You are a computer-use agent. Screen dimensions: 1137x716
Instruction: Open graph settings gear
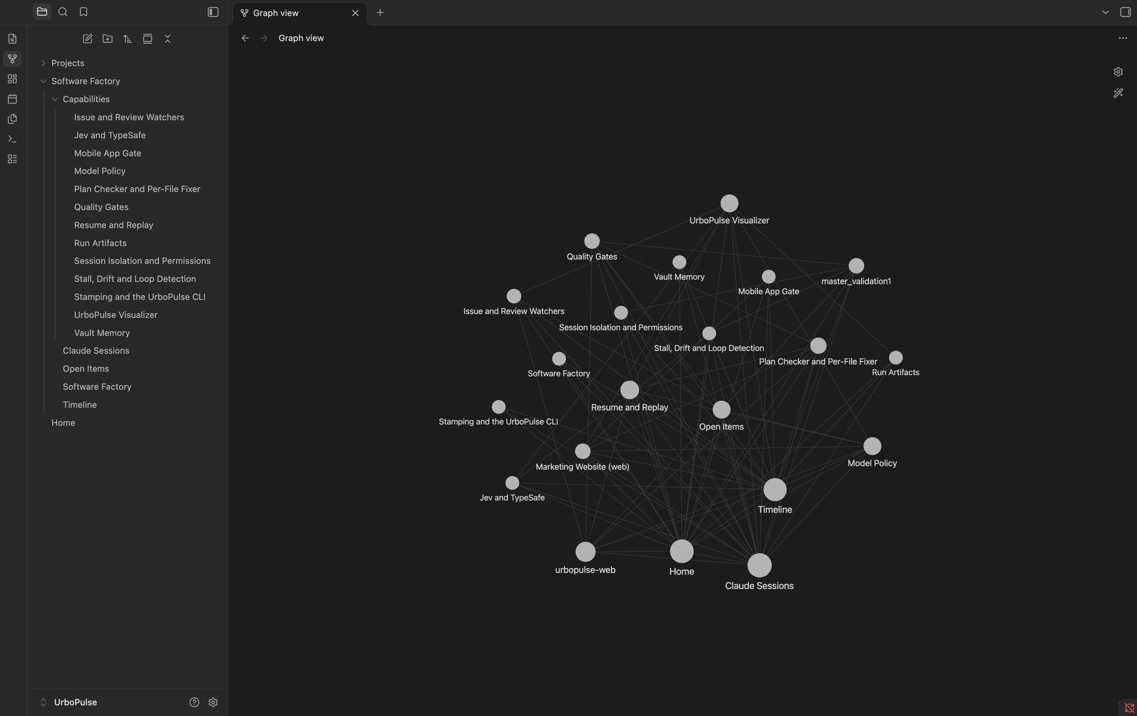(x=1118, y=72)
